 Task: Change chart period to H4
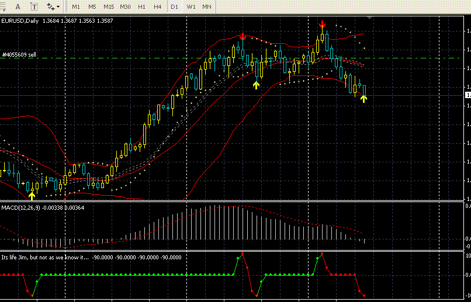158,6
